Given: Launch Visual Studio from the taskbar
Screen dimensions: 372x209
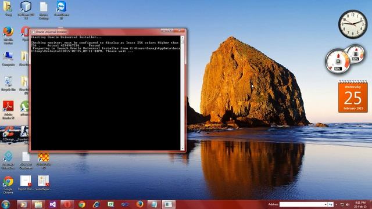Looking at the screenshot, I should pos(53,204).
